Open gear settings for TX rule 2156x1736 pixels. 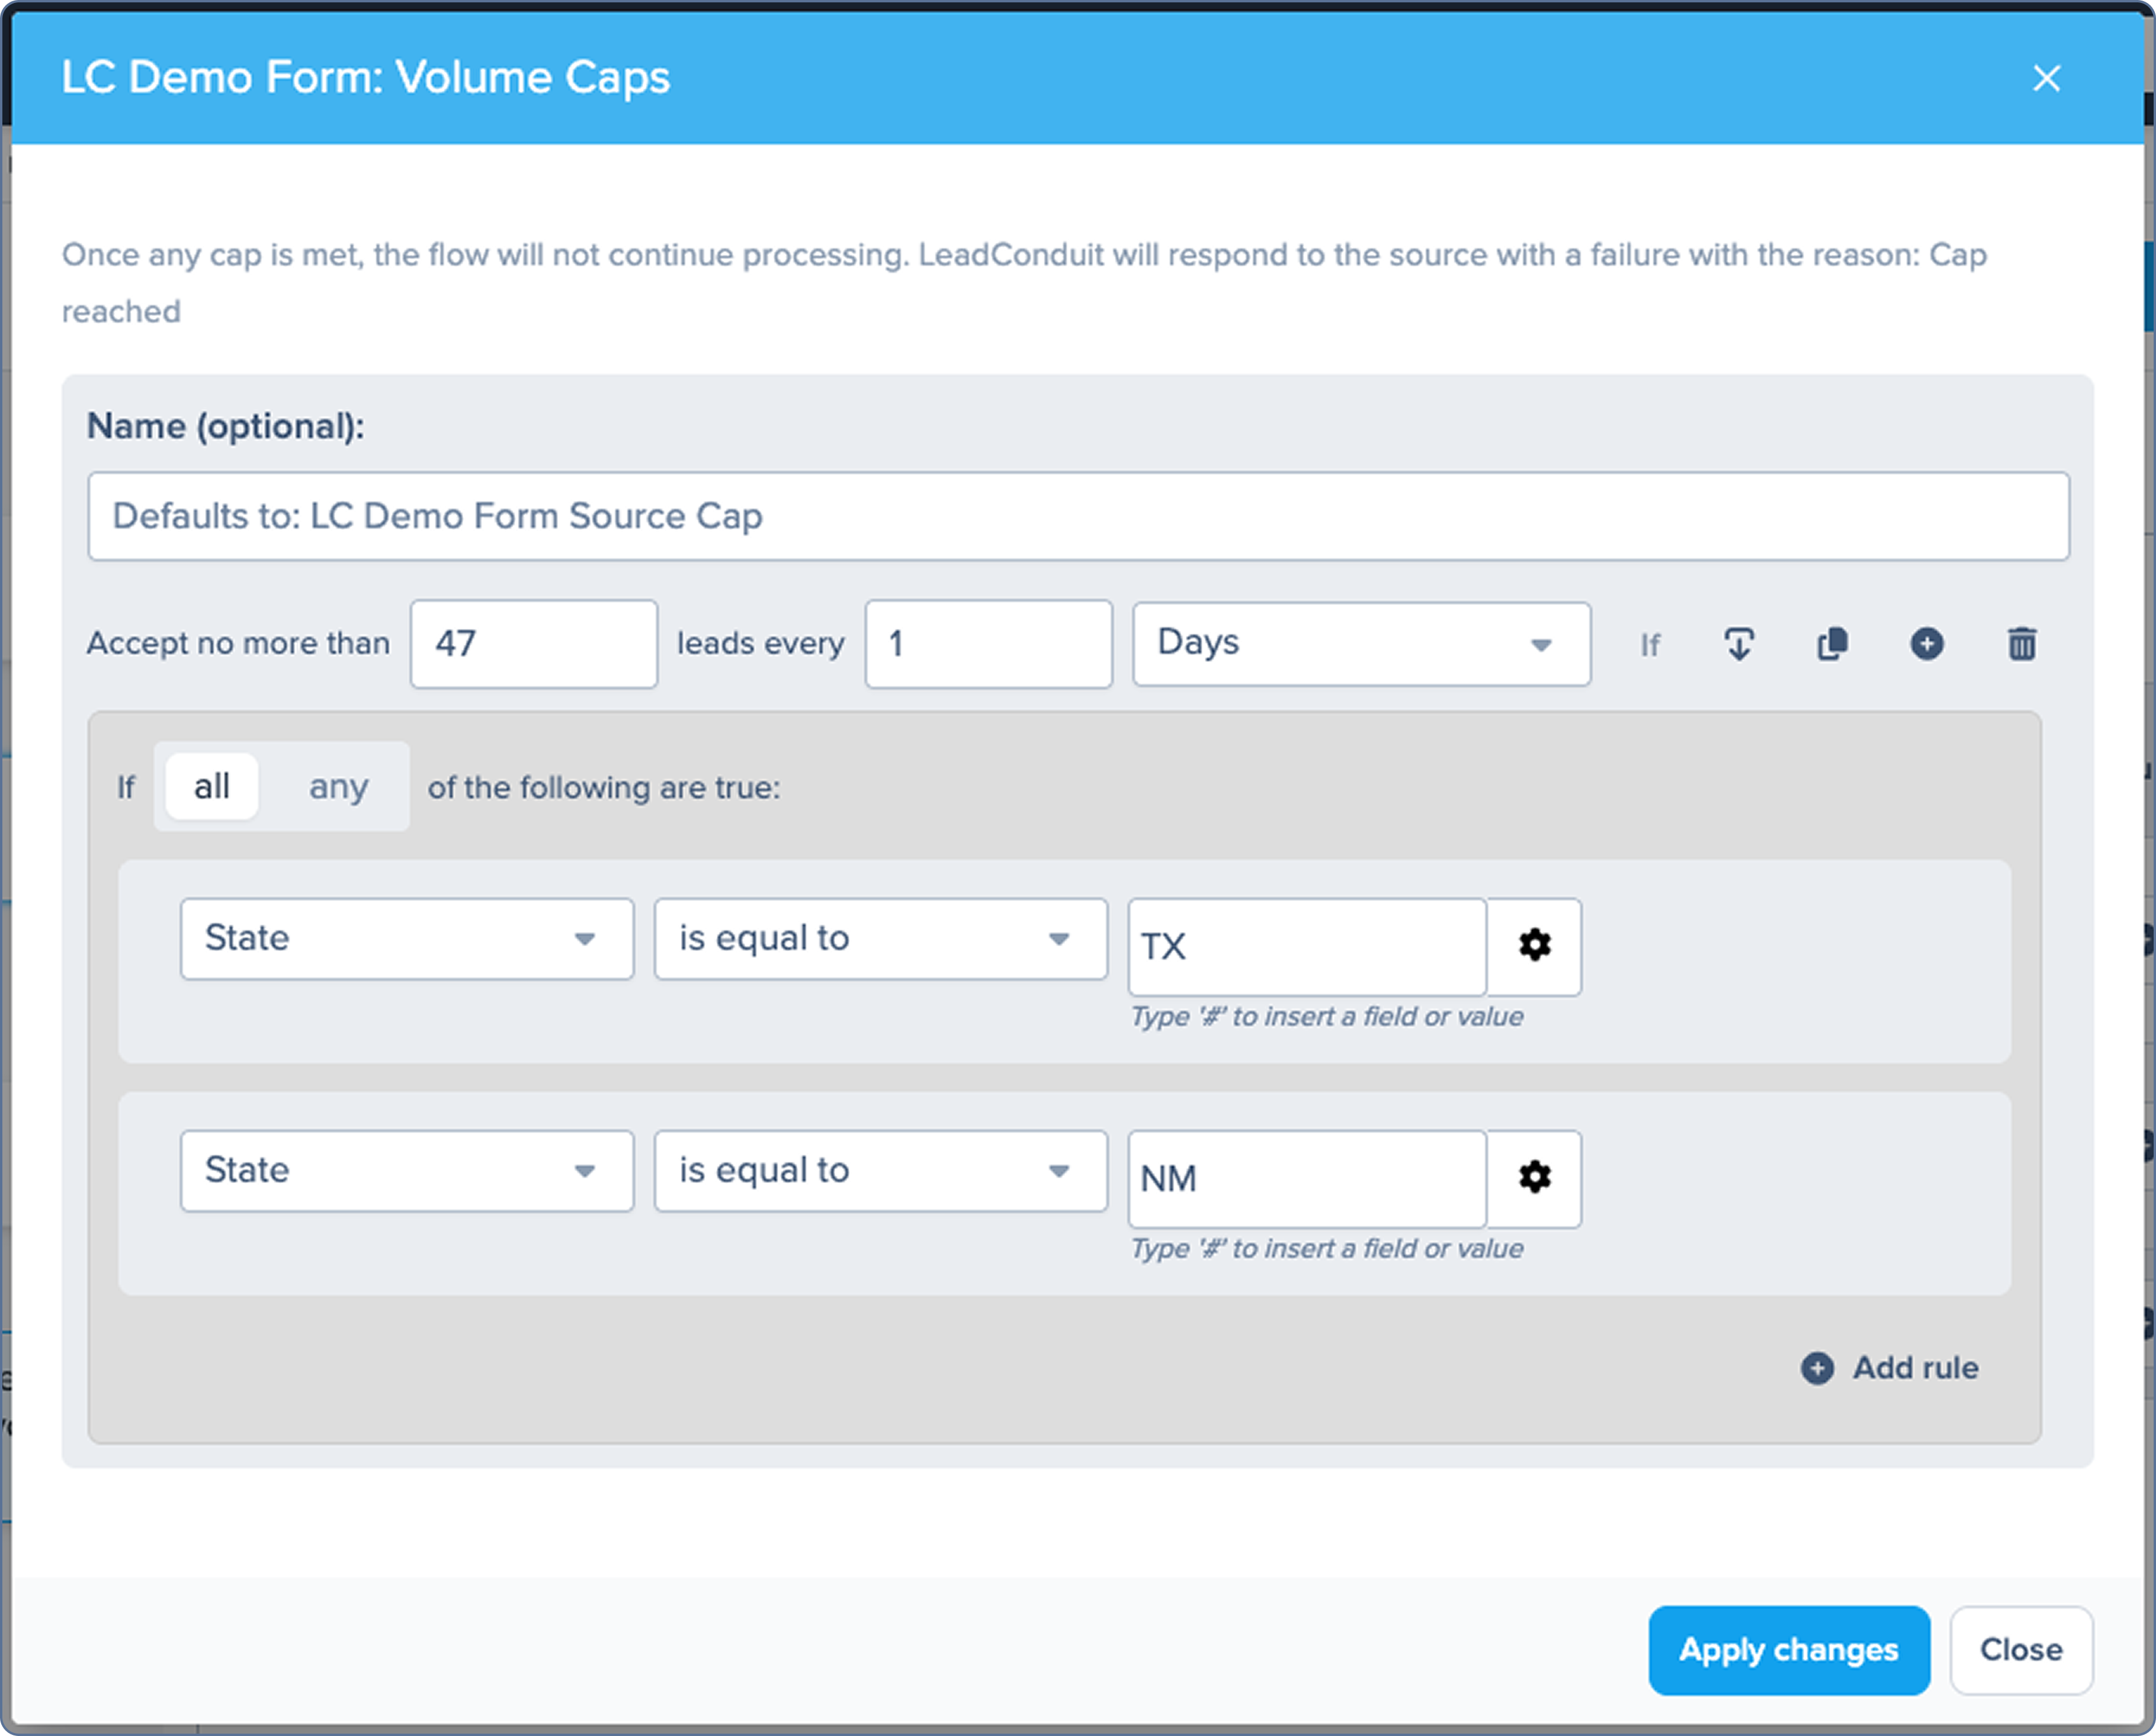tap(1533, 945)
